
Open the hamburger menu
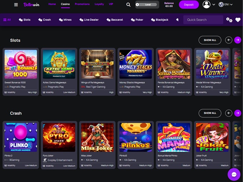click(16, 5)
